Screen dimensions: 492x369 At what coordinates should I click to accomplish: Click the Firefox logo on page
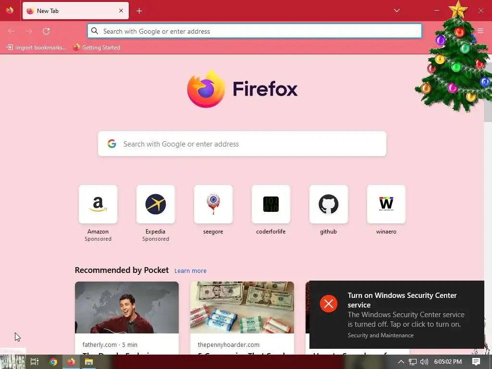[x=242, y=88]
